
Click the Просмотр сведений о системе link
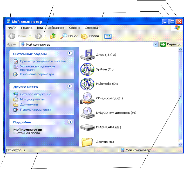coord(43,61)
